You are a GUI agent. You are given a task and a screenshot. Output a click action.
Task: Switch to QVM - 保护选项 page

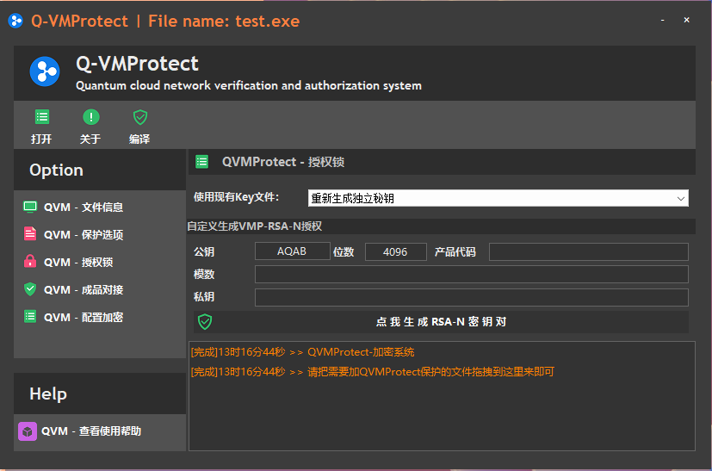coord(84,235)
